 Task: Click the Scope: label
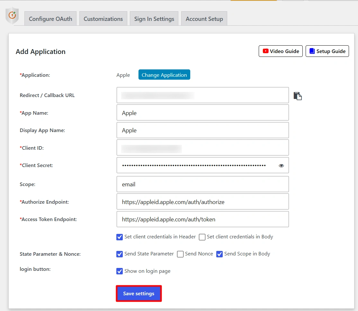(x=27, y=184)
